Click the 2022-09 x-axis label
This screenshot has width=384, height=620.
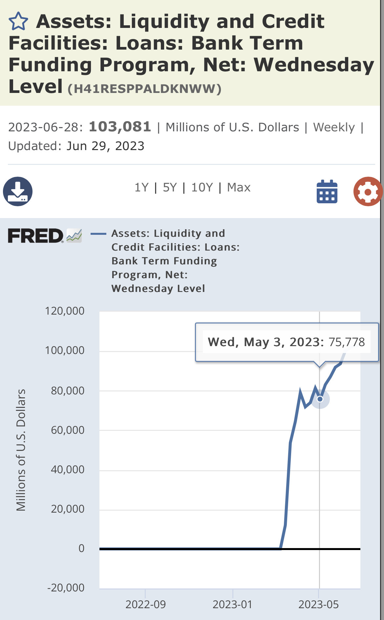pyautogui.click(x=145, y=604)
